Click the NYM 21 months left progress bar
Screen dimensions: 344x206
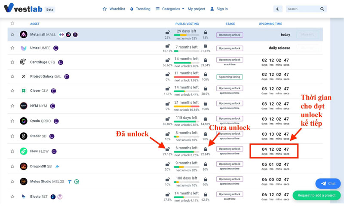187,106
